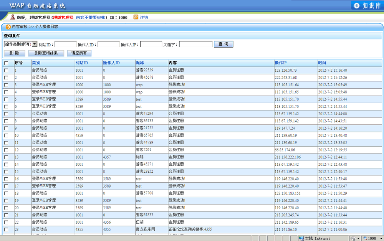Select the checkbox for row 10
This screenshot has height=241, width=384.
pos(6,135)
